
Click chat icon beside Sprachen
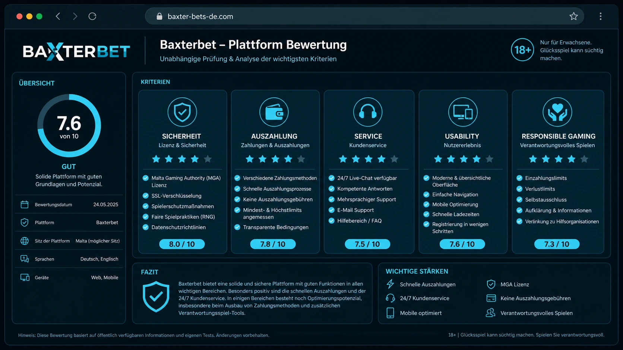point(25,259)
